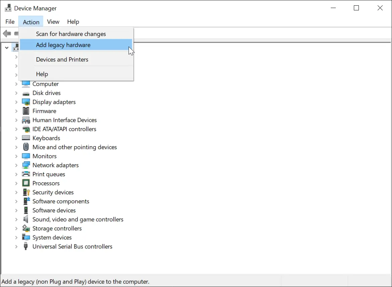
Task: Open the Help menu in the menu bar
Action: [x=73, y=22]
